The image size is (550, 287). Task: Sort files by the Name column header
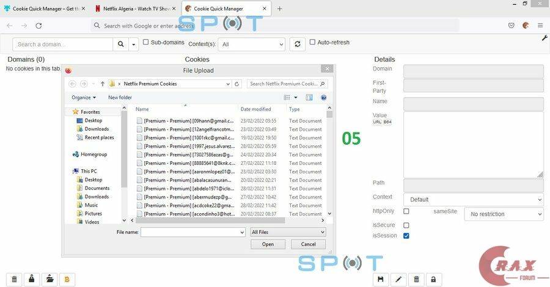(142, 109)
